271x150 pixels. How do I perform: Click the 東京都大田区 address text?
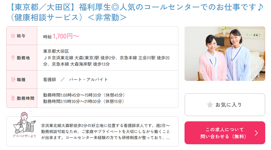tap(56, 51)
